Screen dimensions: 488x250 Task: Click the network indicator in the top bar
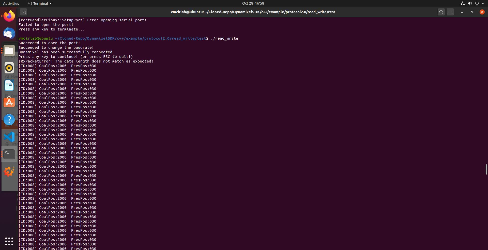click(x=462, y=3)
